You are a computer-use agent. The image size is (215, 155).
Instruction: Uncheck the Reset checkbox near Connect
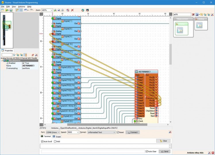click(118, 132)
